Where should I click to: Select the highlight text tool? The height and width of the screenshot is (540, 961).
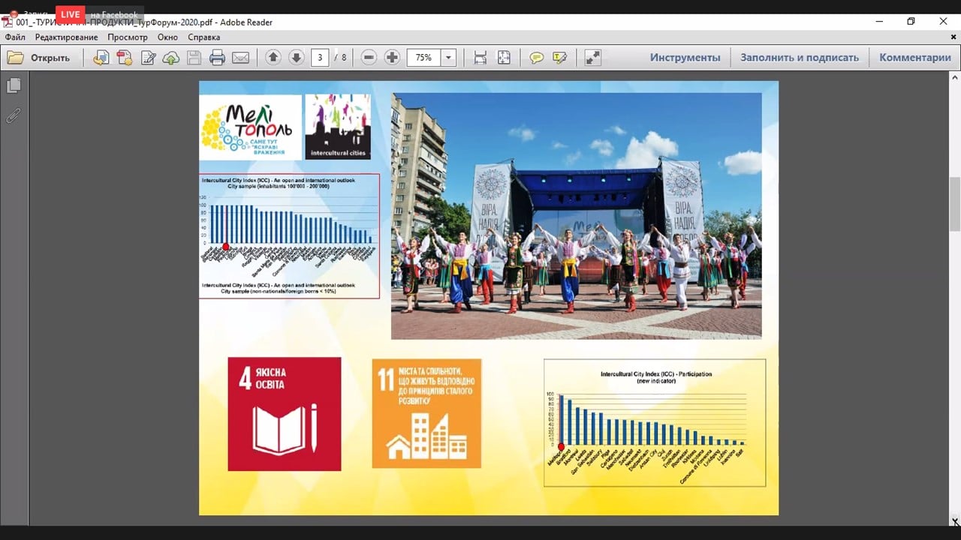tap(559, 58)
